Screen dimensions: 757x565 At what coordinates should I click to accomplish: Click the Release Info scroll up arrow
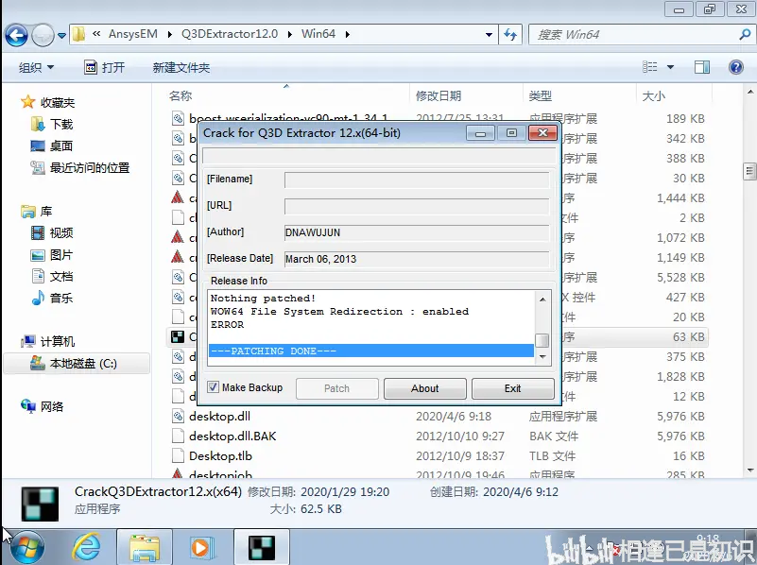click(x=542, y=300)
